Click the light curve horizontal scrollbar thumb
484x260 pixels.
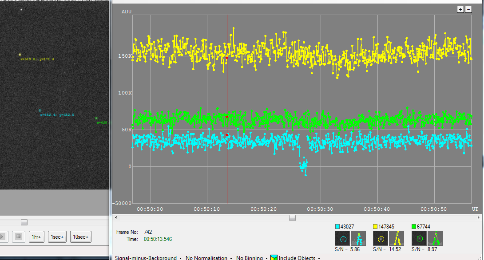point(292,217)
